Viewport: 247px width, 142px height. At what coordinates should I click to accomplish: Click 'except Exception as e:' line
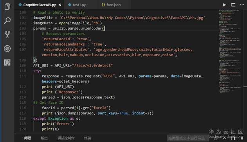coord(57,119)
